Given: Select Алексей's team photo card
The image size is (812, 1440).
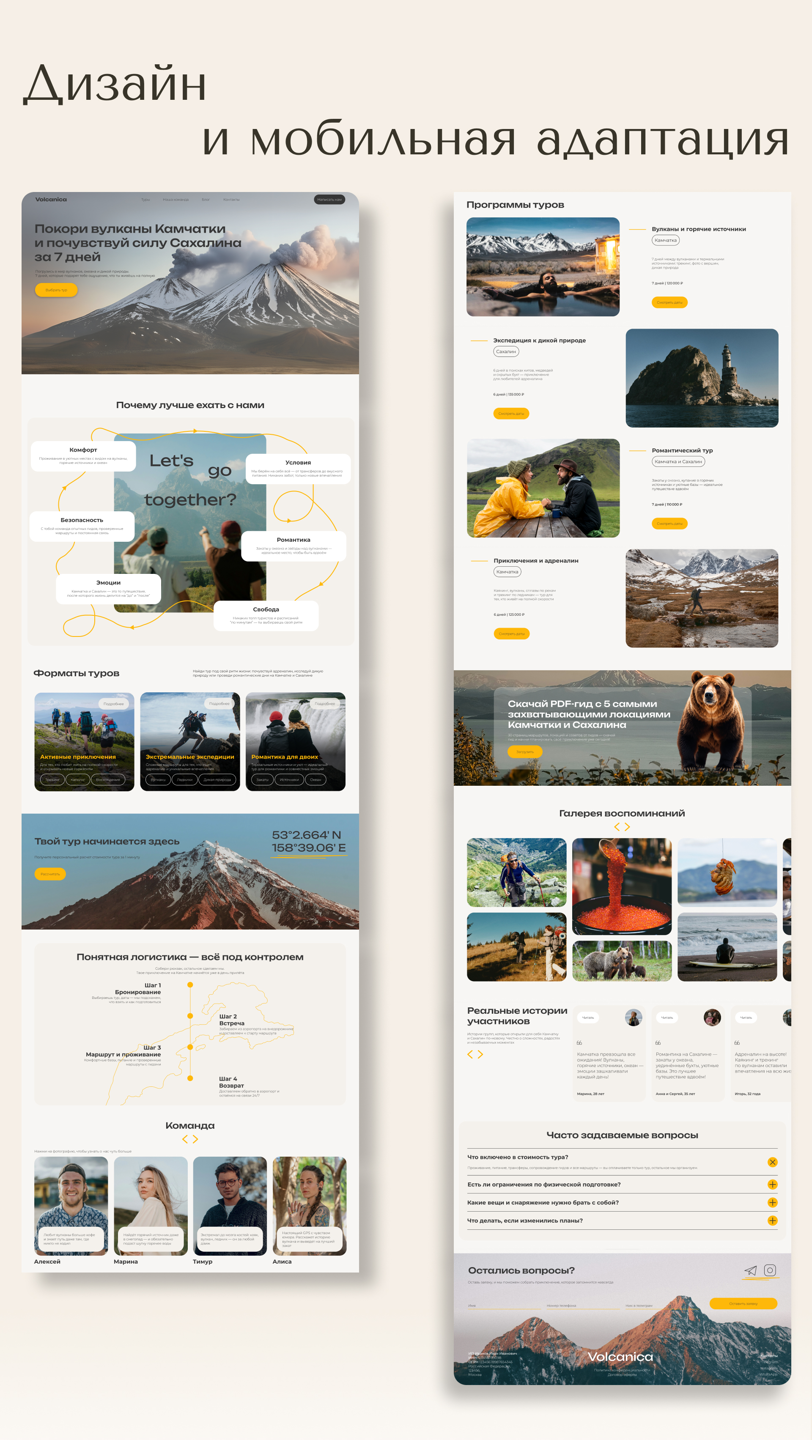Looking at the screenshot, I should (x=71, y=1206).
